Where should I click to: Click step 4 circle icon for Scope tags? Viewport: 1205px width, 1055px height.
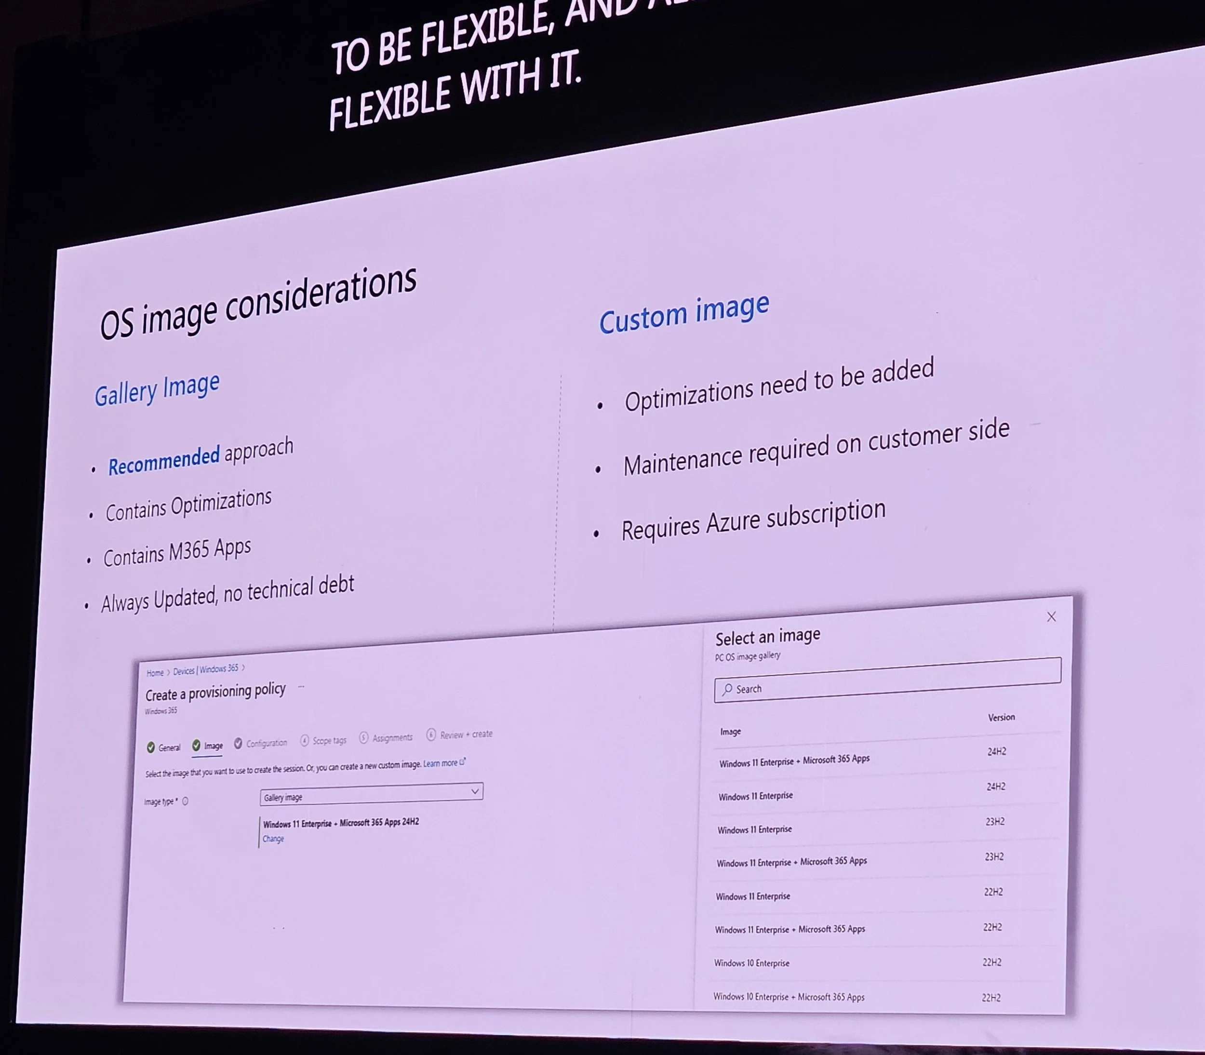click(304, 741)
